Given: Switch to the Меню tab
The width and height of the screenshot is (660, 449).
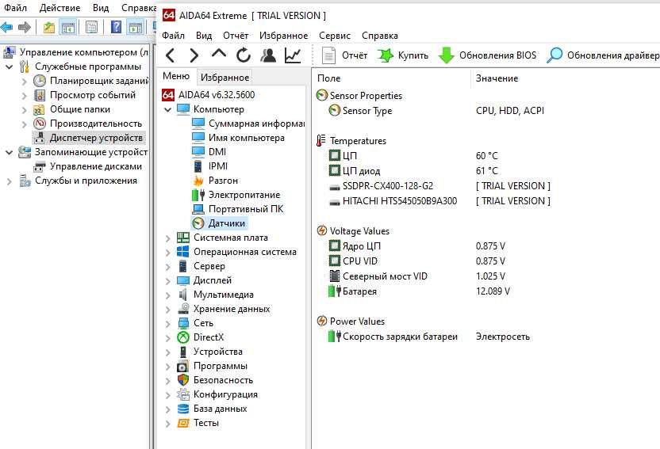Looking at the screenshot, I should tap(176, 77).
